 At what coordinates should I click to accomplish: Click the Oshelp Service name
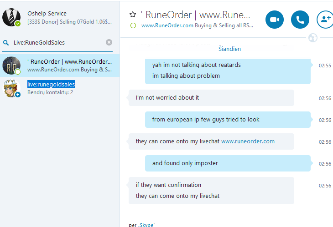pos(47,13)
